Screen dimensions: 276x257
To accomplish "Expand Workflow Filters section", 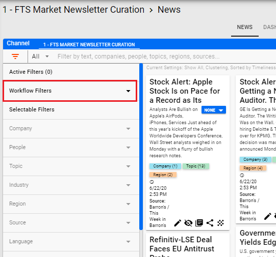I will 70,91.
